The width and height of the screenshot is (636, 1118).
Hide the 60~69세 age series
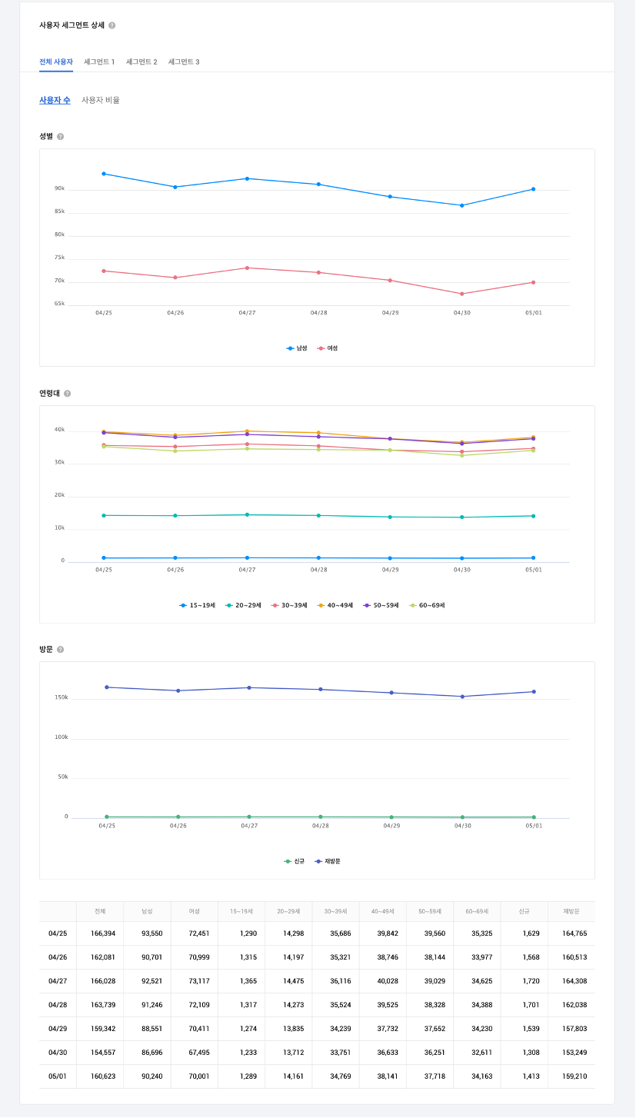tap(427, 606)
